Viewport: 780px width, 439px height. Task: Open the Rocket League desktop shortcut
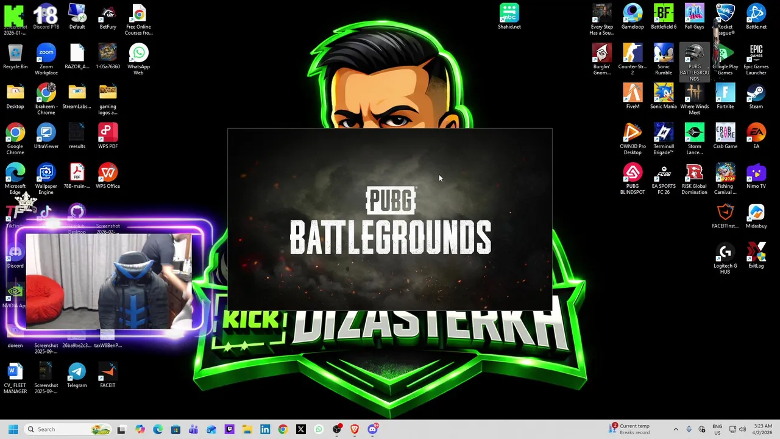tap(725, 20)
